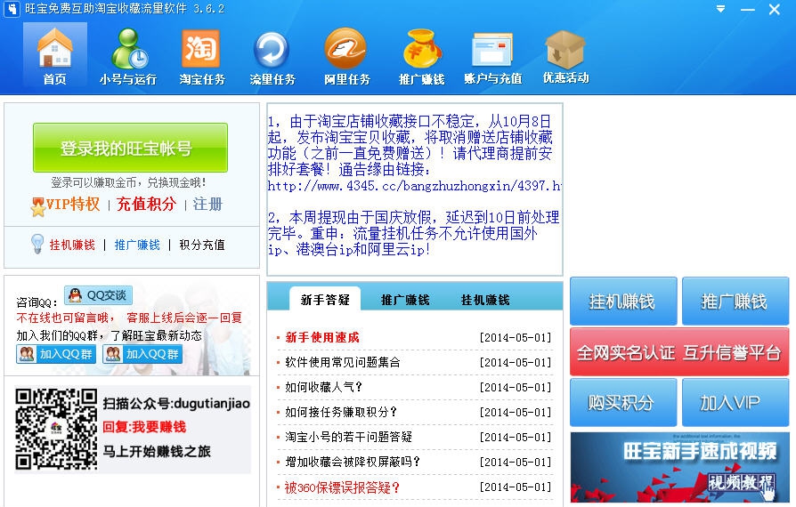Click the 加入VIP button

point(735,403)
